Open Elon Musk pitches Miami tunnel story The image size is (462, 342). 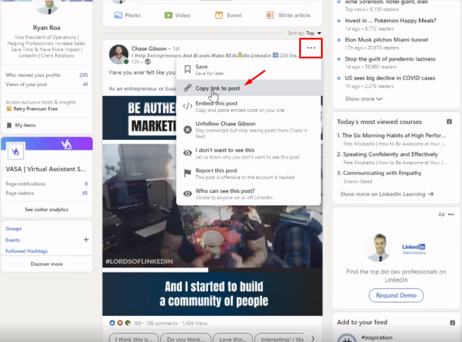[386, 40]
